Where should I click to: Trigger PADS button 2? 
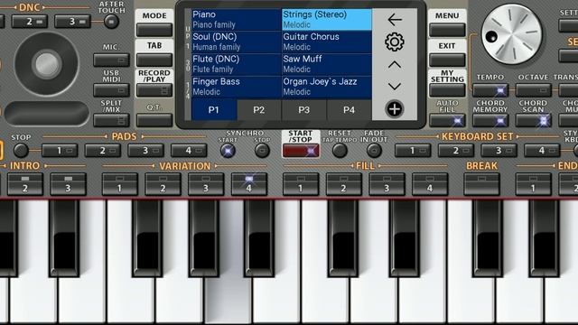coord(103,151)
